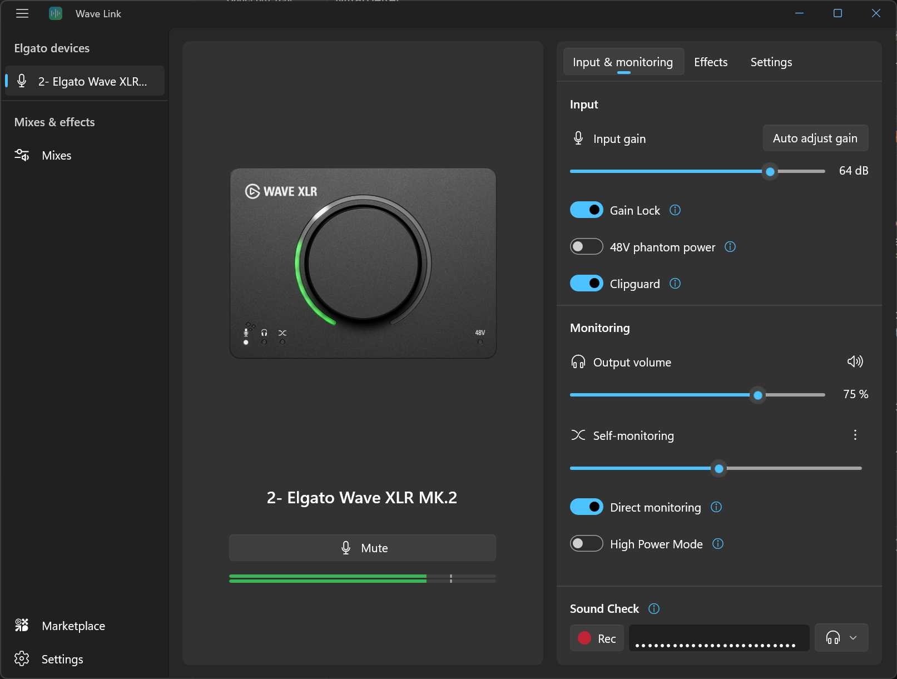Start Sound Check recording with Rec

click(597, 638)
